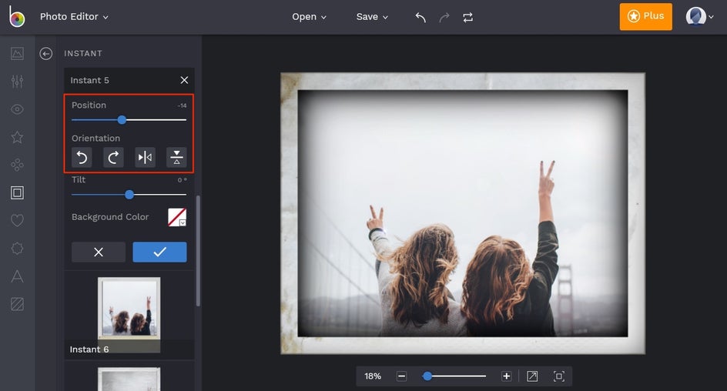Click the BeFunky logo icon
Viewport: 727px width, 391px height.
click(17, 17)
